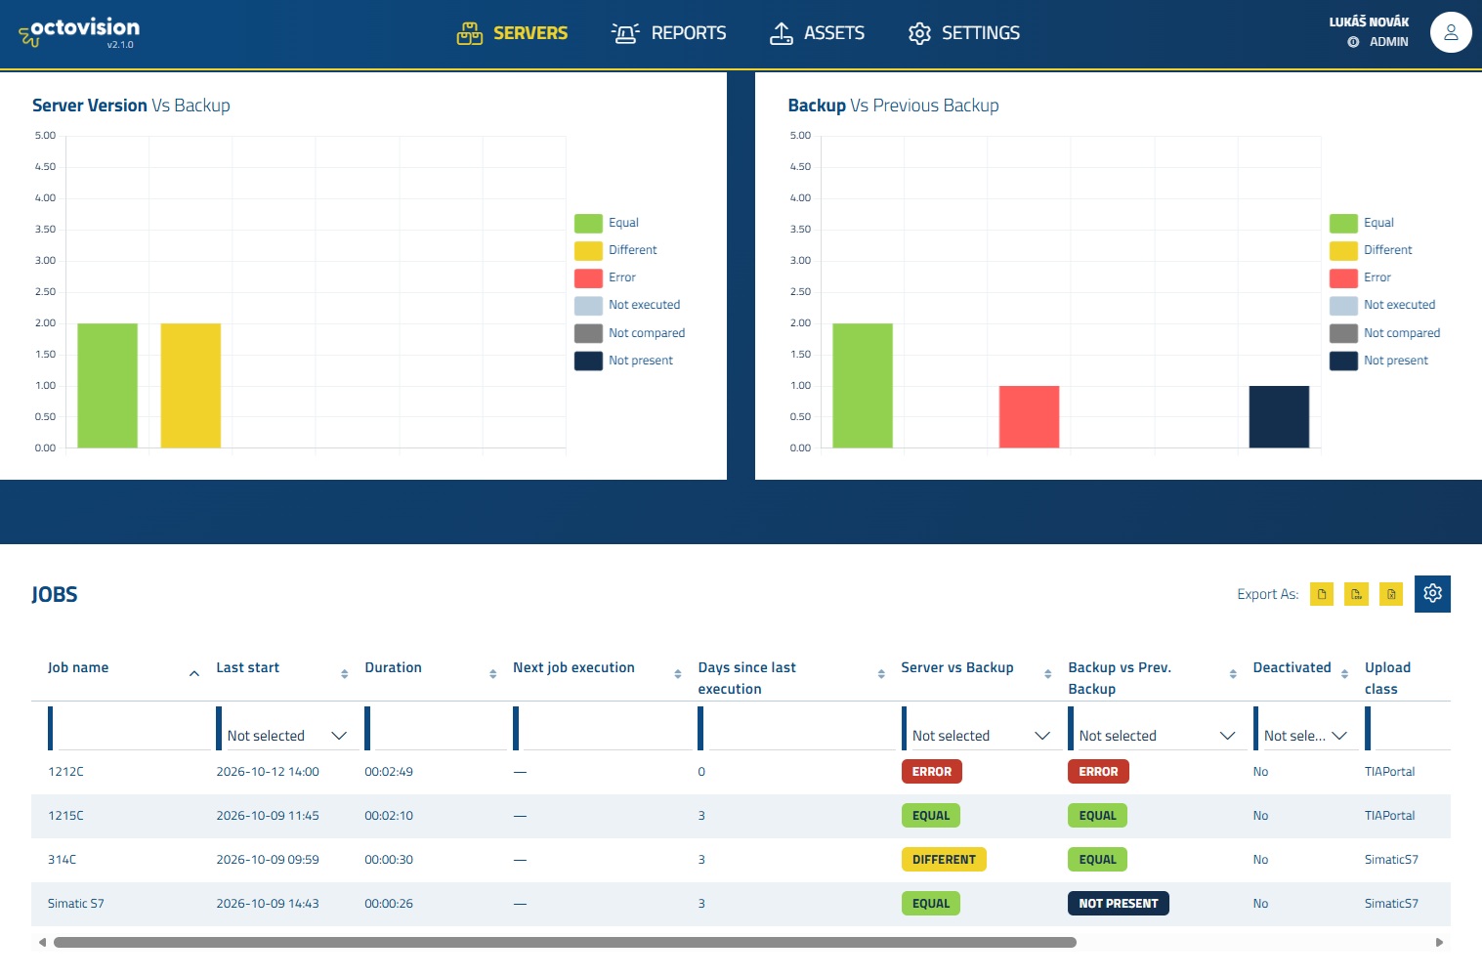Export jobs as CSV file
1482x979 pixels.
[x=1357, y=594]
